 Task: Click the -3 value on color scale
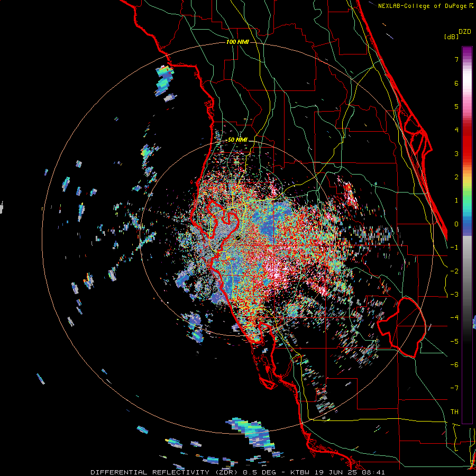[x=454, y=295]
